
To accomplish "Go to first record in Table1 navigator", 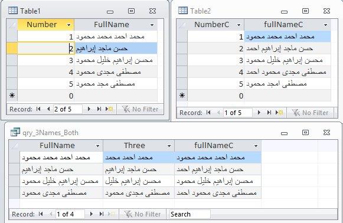I will (x=38, y=109).
